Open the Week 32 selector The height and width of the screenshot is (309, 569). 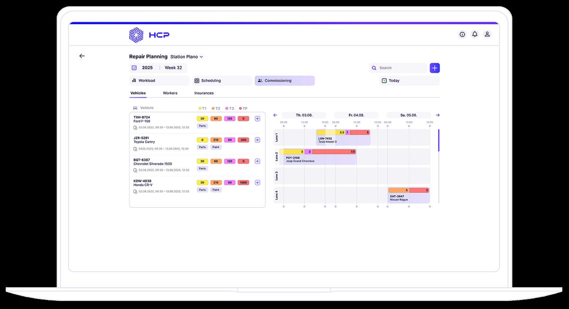174,68
